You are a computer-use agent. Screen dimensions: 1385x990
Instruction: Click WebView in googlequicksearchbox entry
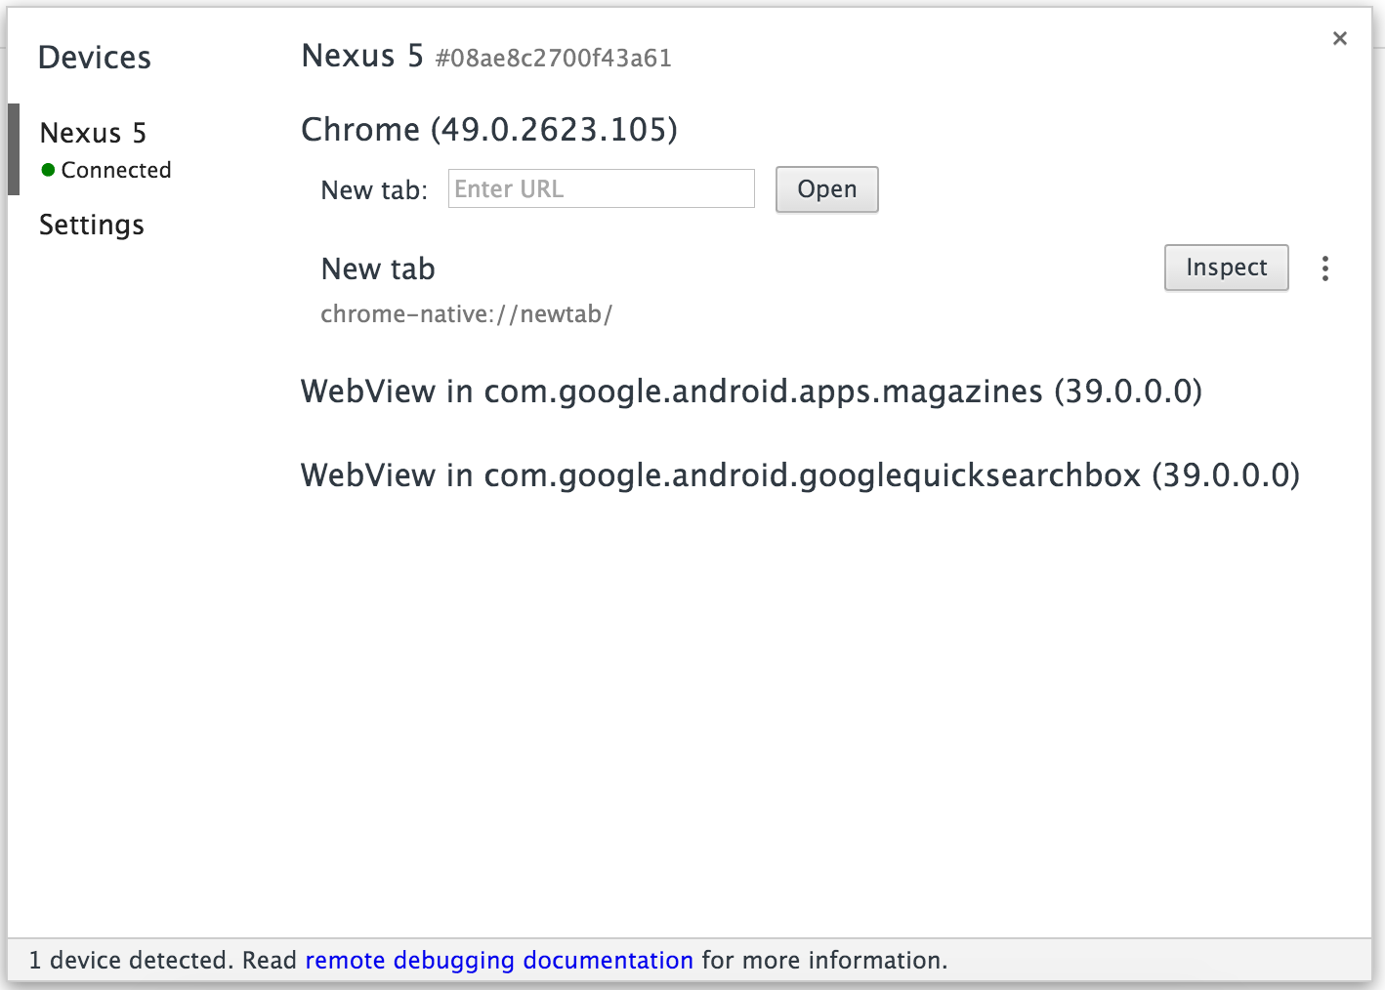coord(800,475)
